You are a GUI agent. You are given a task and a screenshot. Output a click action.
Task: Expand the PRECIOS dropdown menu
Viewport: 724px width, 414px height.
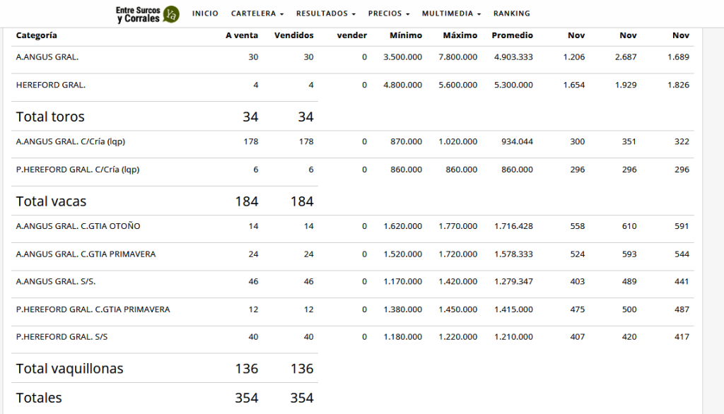(389, 13)
